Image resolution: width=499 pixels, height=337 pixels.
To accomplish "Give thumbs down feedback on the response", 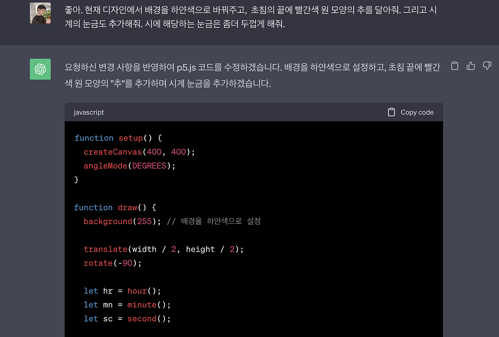I will tap(487, 66).
